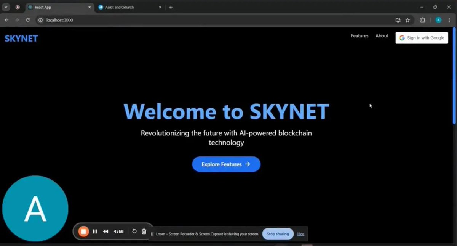Maximize the browser window
Image resolution: width=457 pixels, height=246 pixels.
[x=435, y=7]
